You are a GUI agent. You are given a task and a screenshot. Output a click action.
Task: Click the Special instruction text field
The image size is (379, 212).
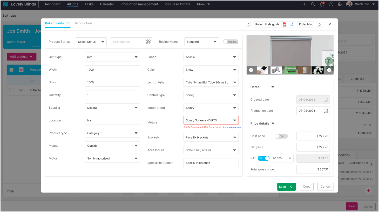pos(211,163)
